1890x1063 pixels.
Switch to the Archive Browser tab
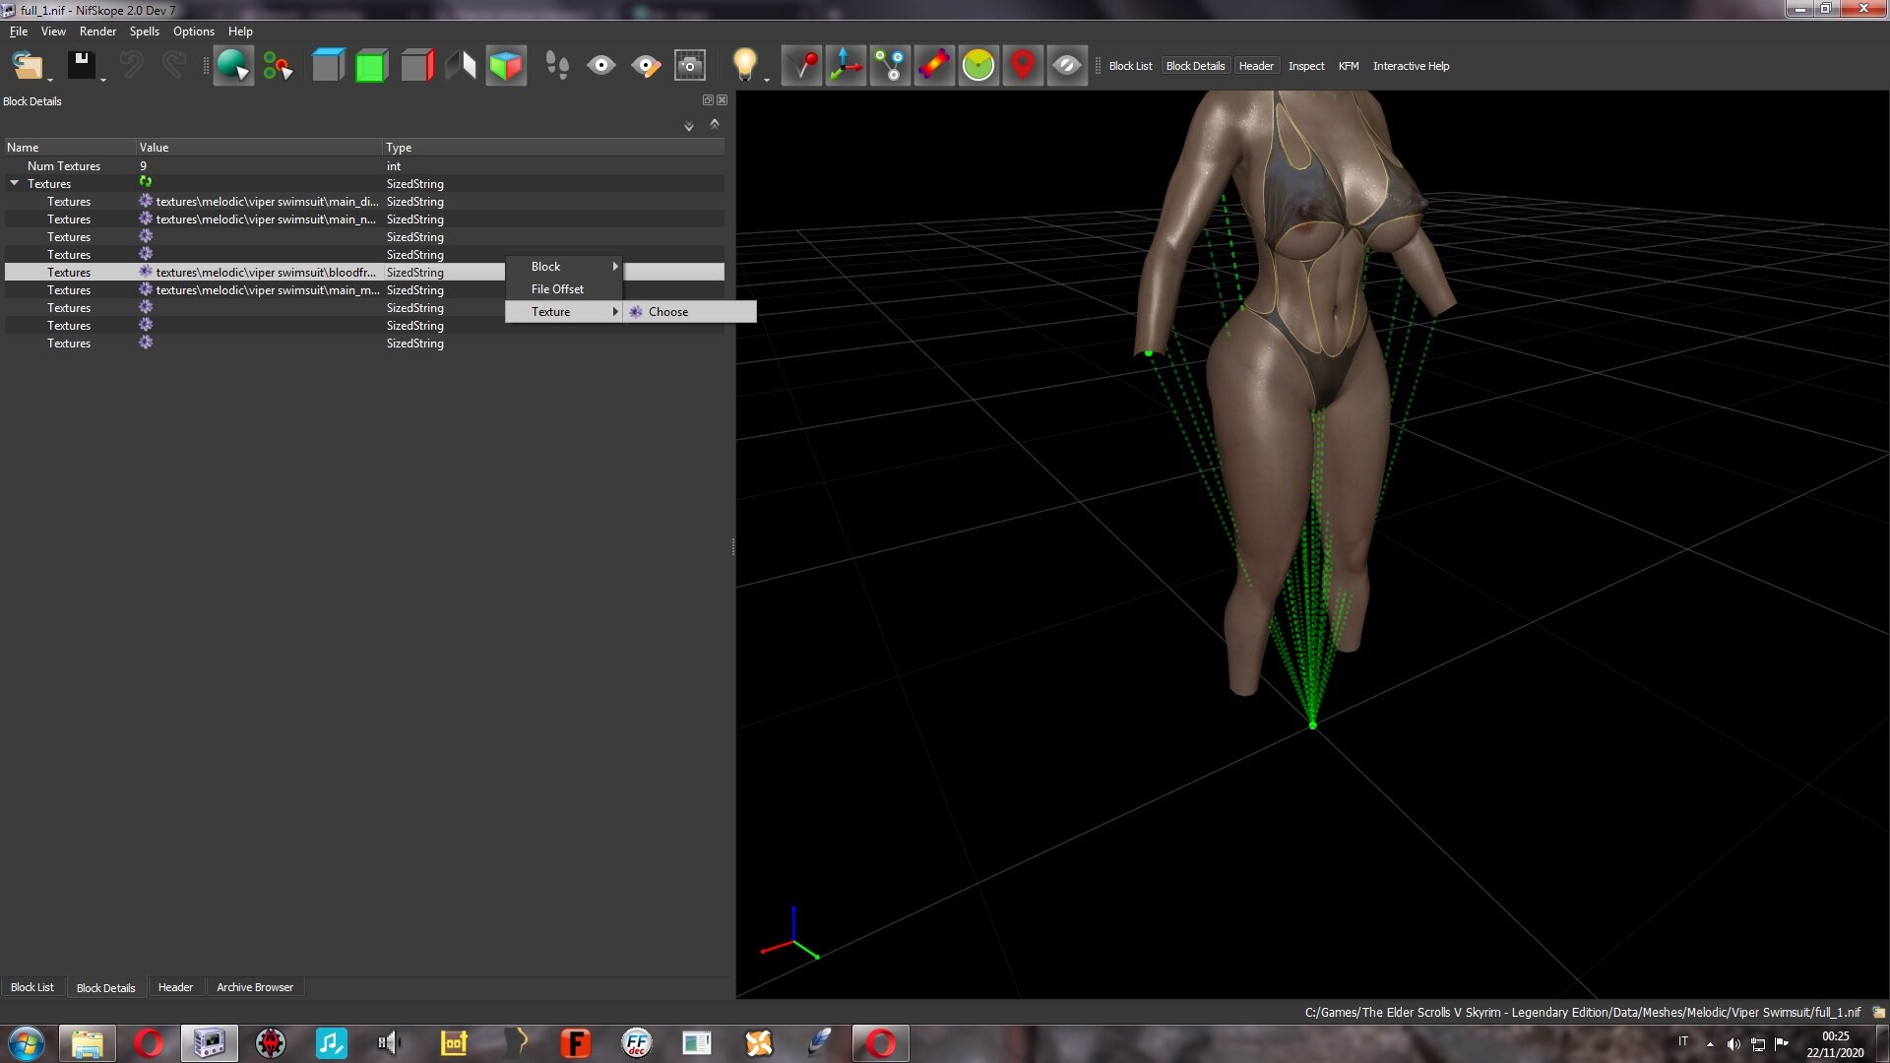tap(255, 987)
